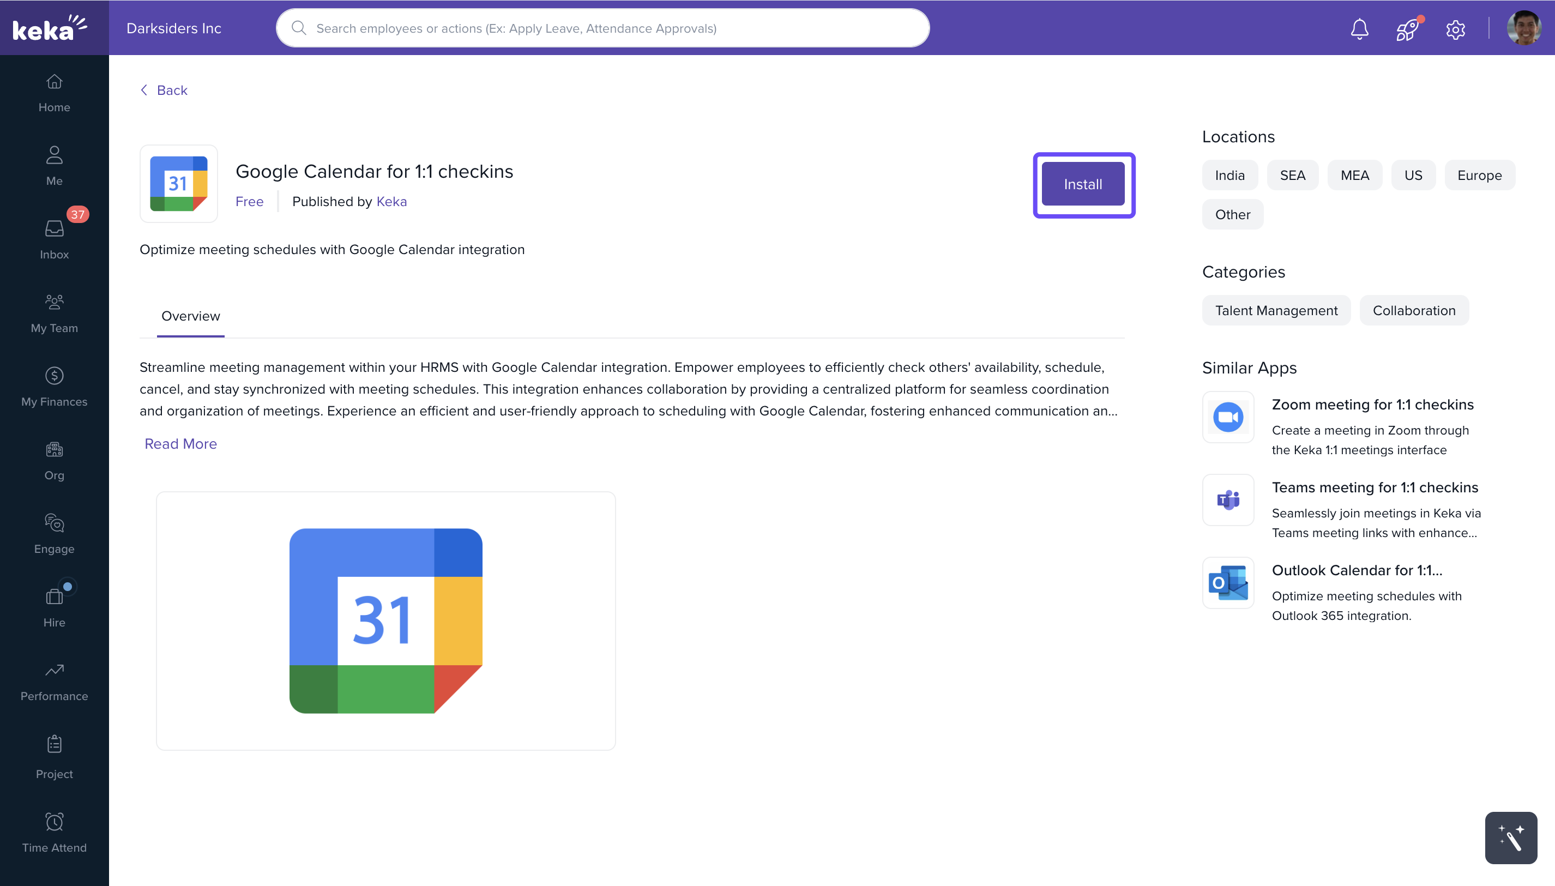
Task: Open the notifications bell icon
Action: [x=1359, y=28]
